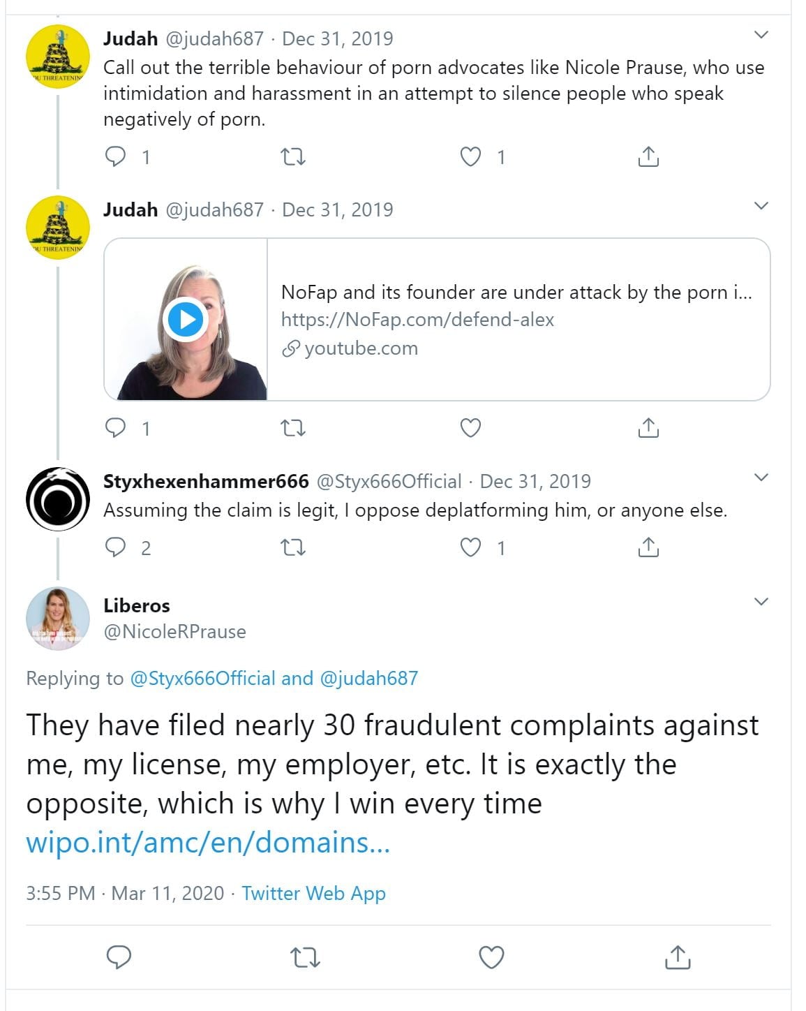Like Judah's tweet with the YouTube card
806x1011 pixels.
[471, 427]
